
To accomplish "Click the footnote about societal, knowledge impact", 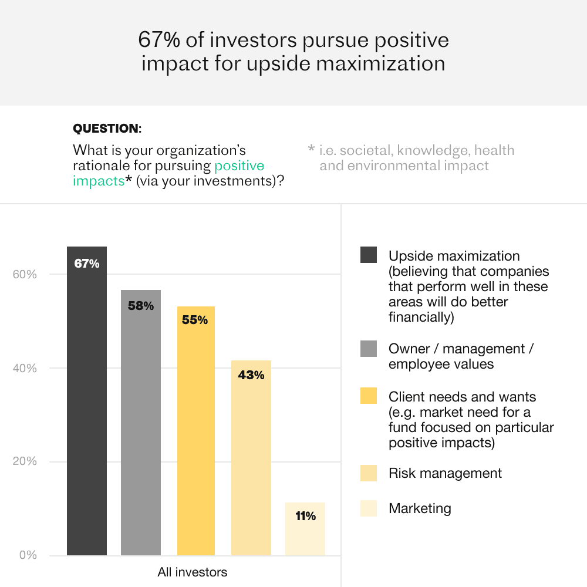I will coord(411,157).
